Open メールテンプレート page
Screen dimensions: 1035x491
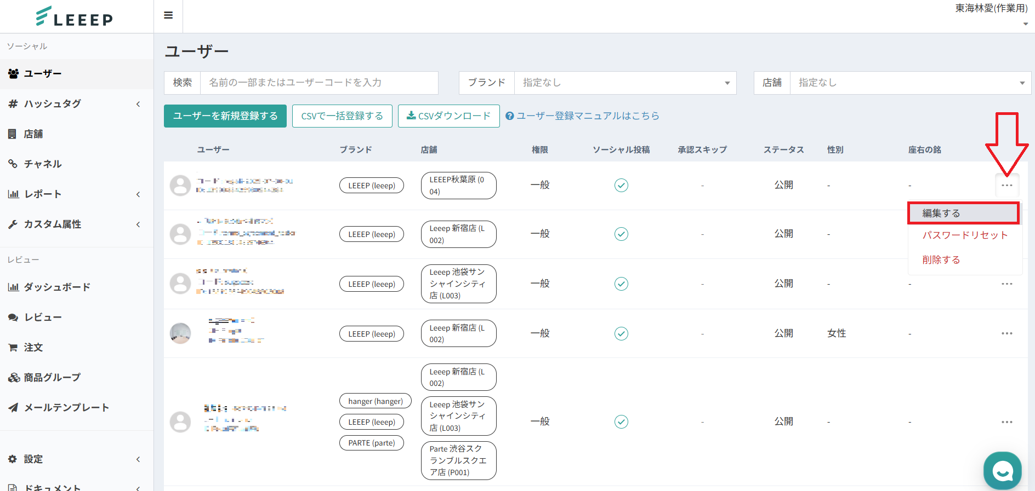(66, 408)
